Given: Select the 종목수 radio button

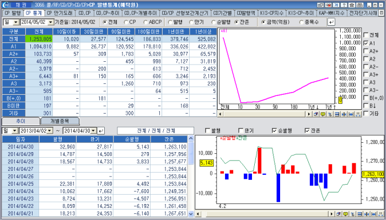Looking at the screenshot, I should pos(301,22).
